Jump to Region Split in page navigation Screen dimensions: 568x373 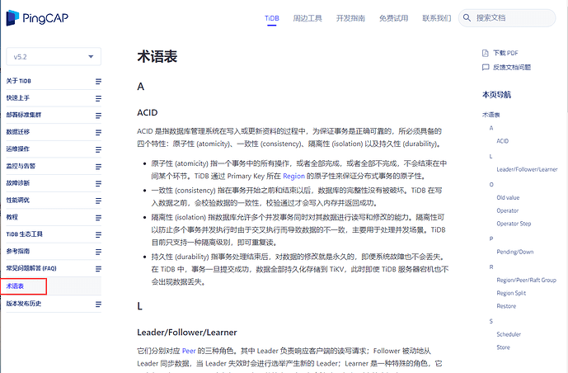511,293
